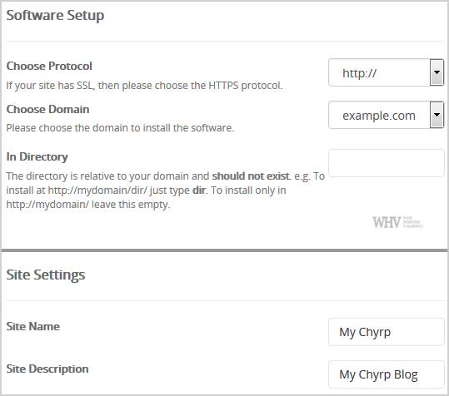The width and height of the screenshot is (449, 396).
Task: Click the Site Description field My Chyrp Blog
Action: [x=387, y=374]
